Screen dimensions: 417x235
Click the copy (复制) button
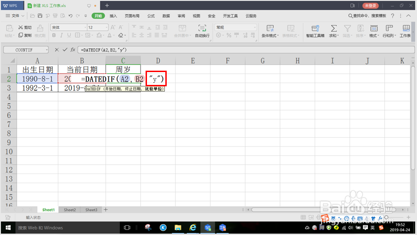(25, 35)
